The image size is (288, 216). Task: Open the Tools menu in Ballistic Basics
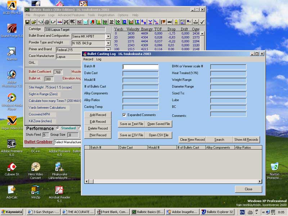tap(91, 15)
